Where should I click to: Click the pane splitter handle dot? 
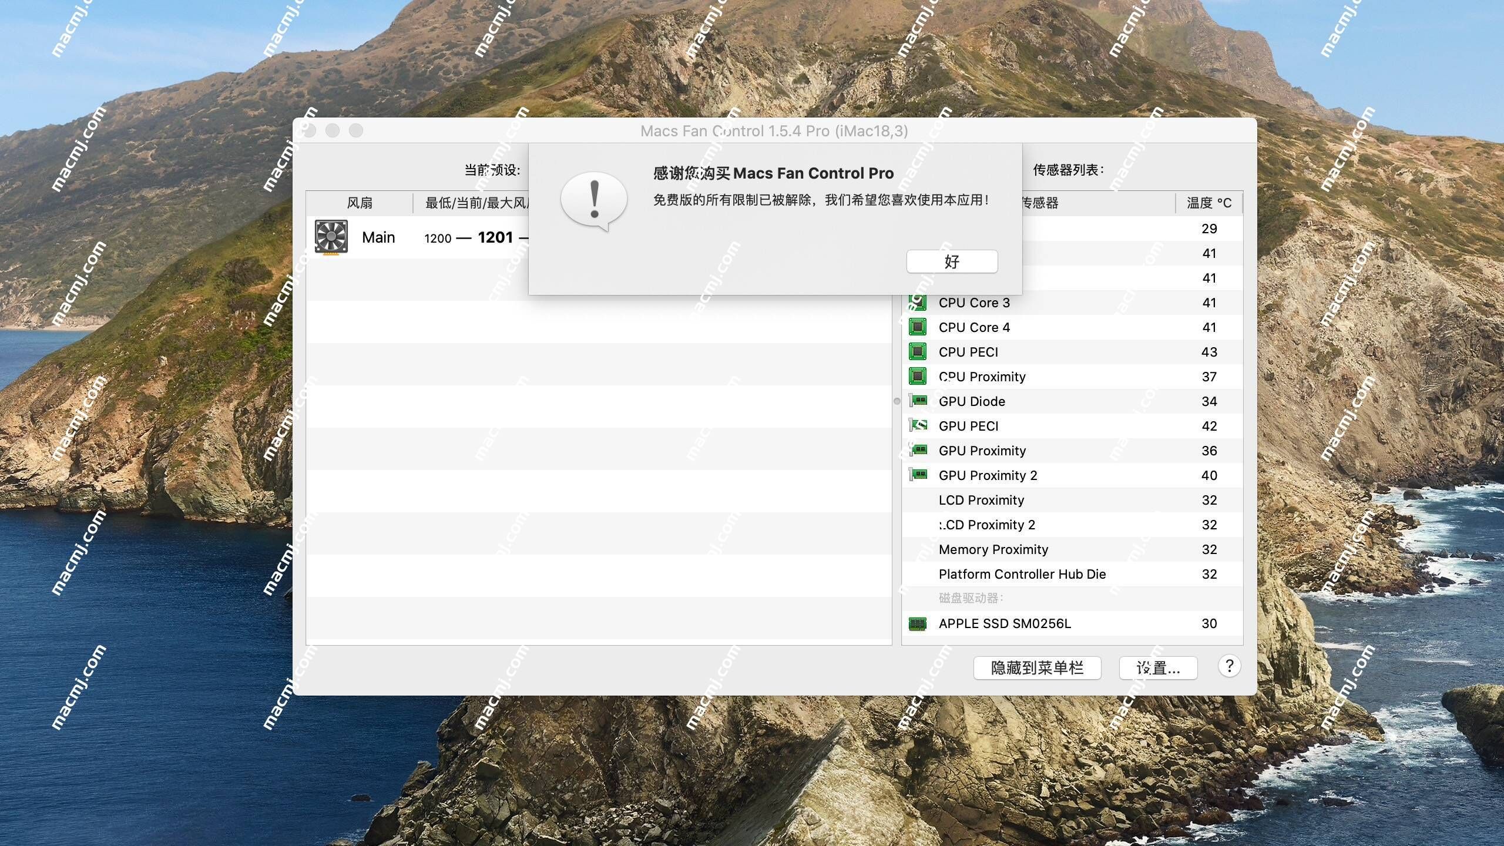897,401
